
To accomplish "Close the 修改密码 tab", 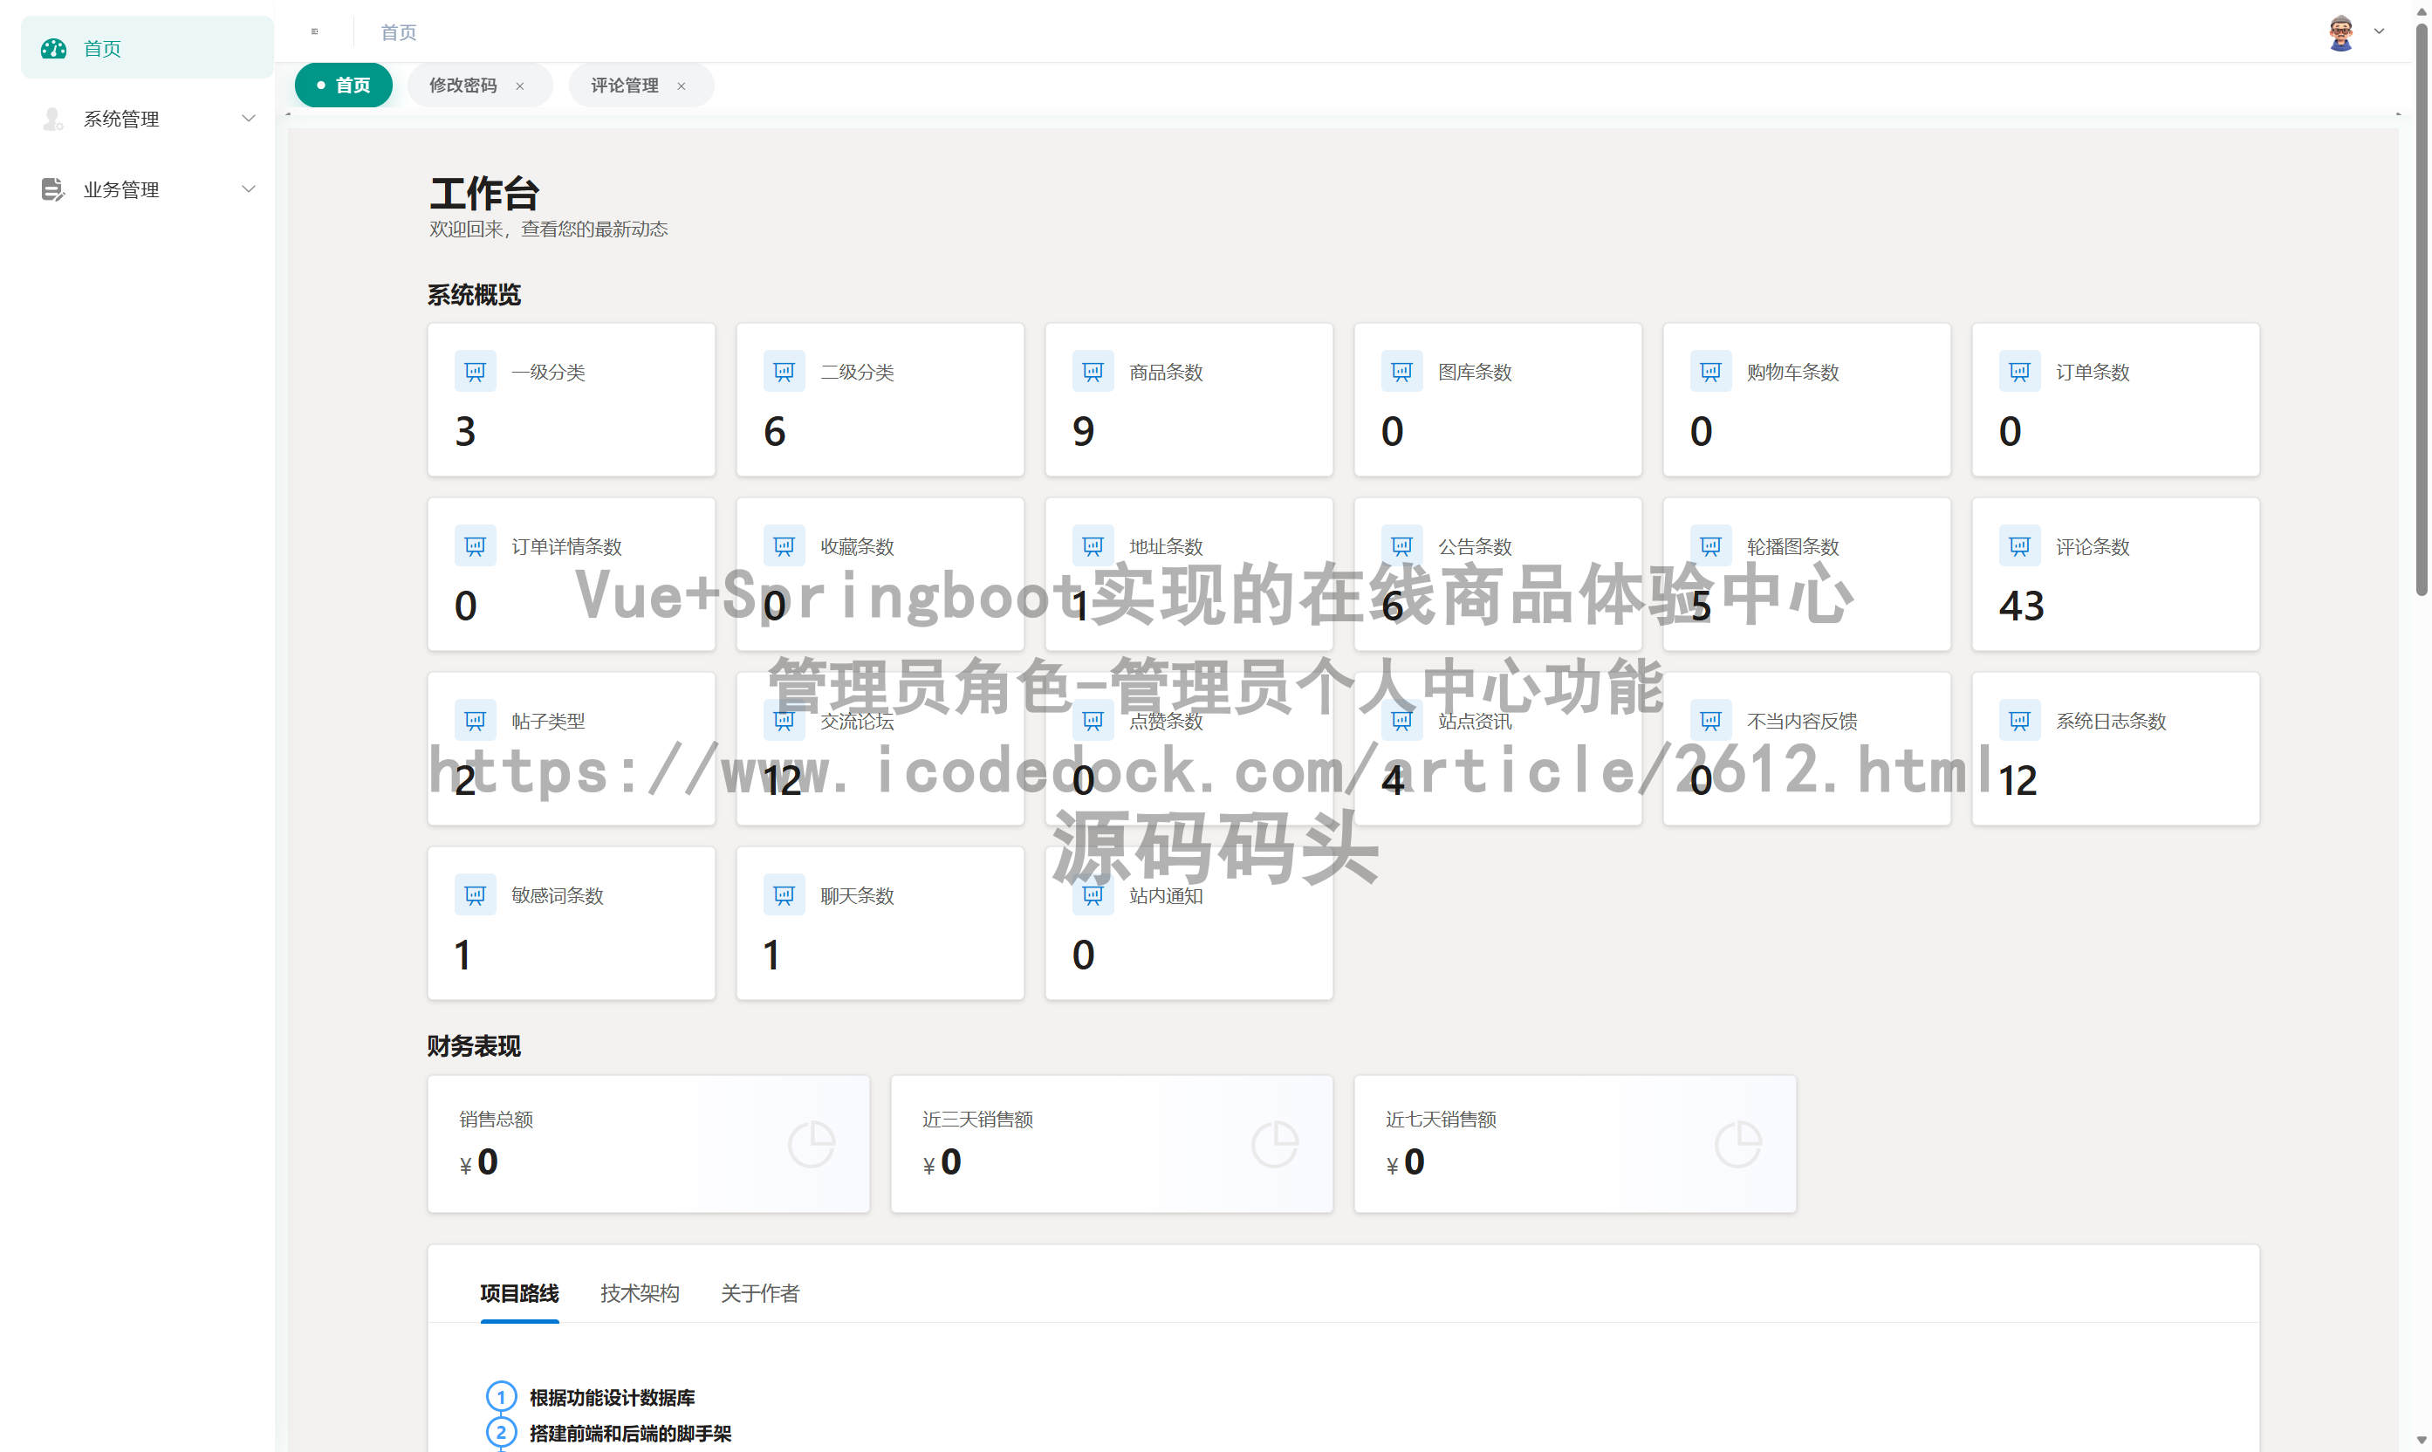I will click(520, 86).
